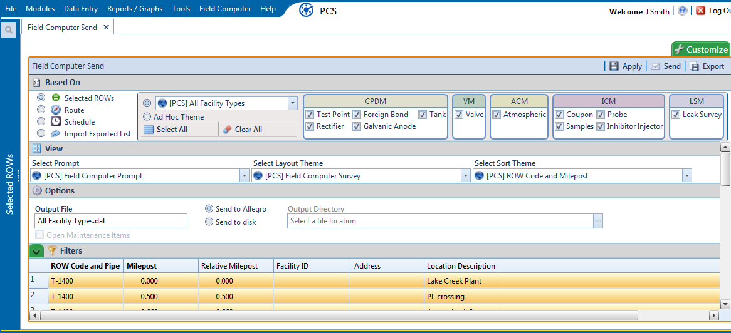Viewport: 731px width, 333px height.
Task: Open the Data Entry menu
Action: tap(81, 9)
